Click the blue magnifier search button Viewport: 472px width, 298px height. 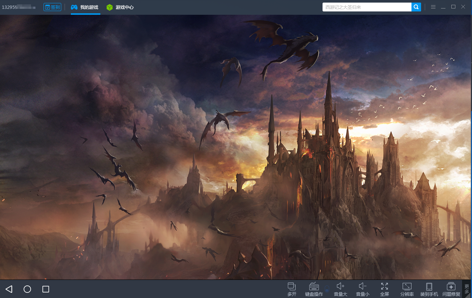[x=416, y=7]
